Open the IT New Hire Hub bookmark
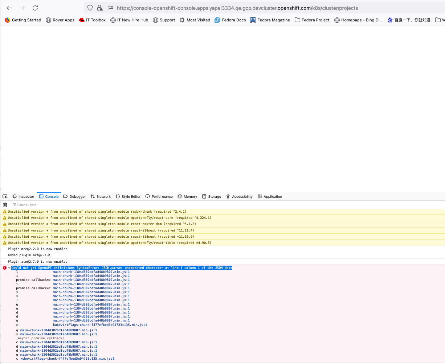Screen dimensions: 445x364 pos(129,20)
